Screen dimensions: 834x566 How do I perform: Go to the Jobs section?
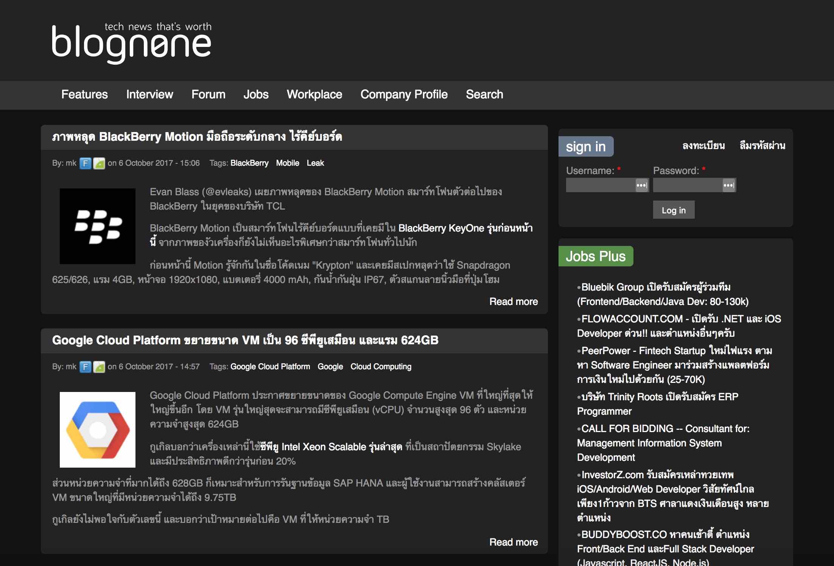click(x=256, y=94)
